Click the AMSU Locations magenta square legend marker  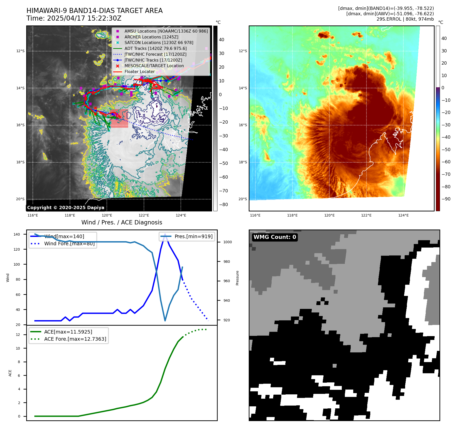(x=117, y=31)
